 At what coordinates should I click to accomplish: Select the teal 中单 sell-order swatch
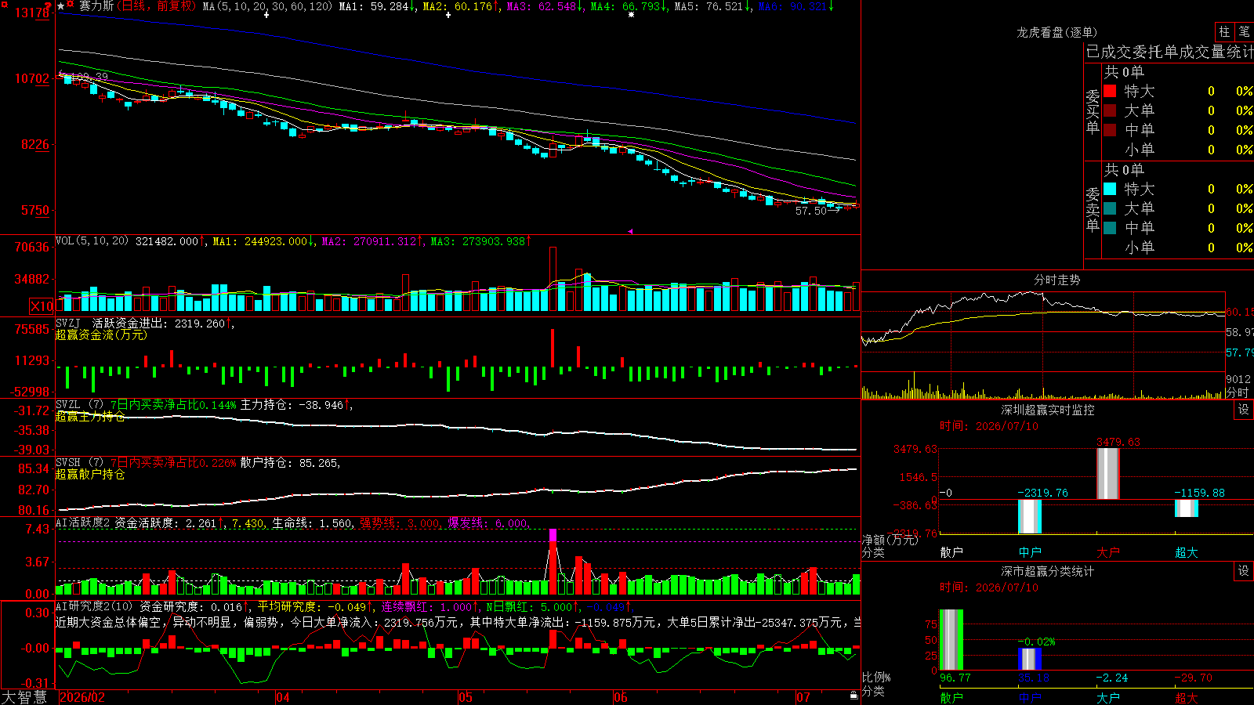point(1110,228)
